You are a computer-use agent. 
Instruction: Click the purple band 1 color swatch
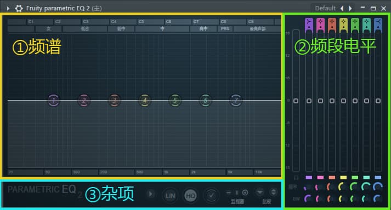(309, 177)
